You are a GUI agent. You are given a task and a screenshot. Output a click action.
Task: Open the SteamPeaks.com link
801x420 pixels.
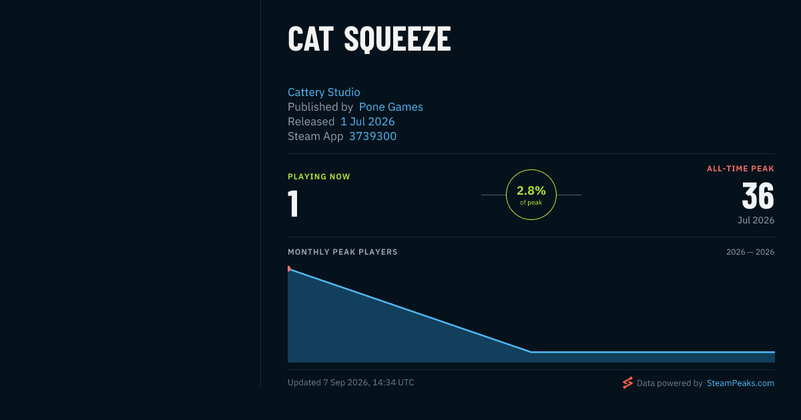tap(740, 383)
